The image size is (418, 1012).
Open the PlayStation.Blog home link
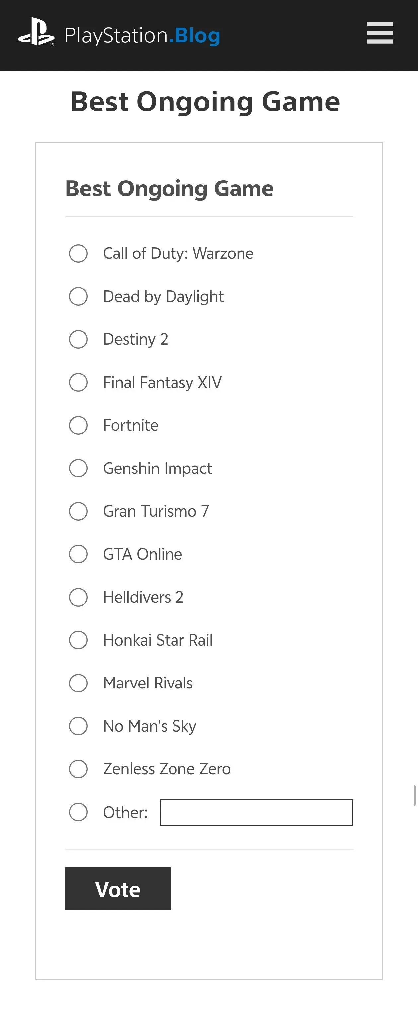click(x=142, y=36)
